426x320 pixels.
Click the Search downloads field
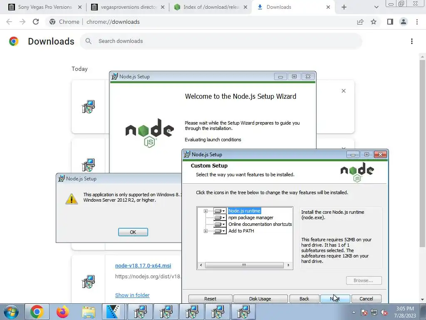[x=221, y=41]
